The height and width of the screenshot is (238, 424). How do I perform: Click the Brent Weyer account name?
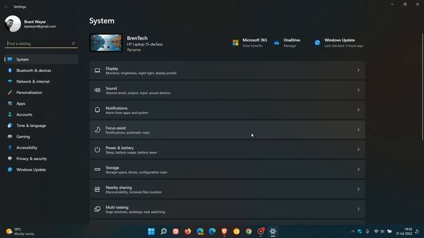(35, 22)
